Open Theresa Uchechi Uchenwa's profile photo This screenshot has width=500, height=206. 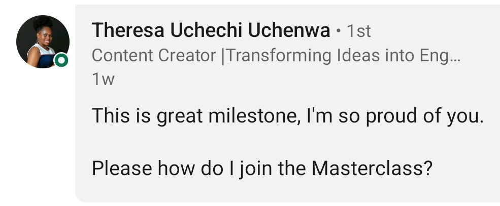click(x=43, y=42)
